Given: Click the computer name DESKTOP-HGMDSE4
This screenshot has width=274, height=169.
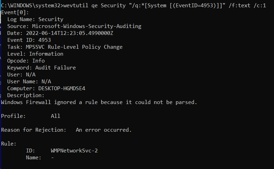Looking at the screenshot, I should (62, 88).
